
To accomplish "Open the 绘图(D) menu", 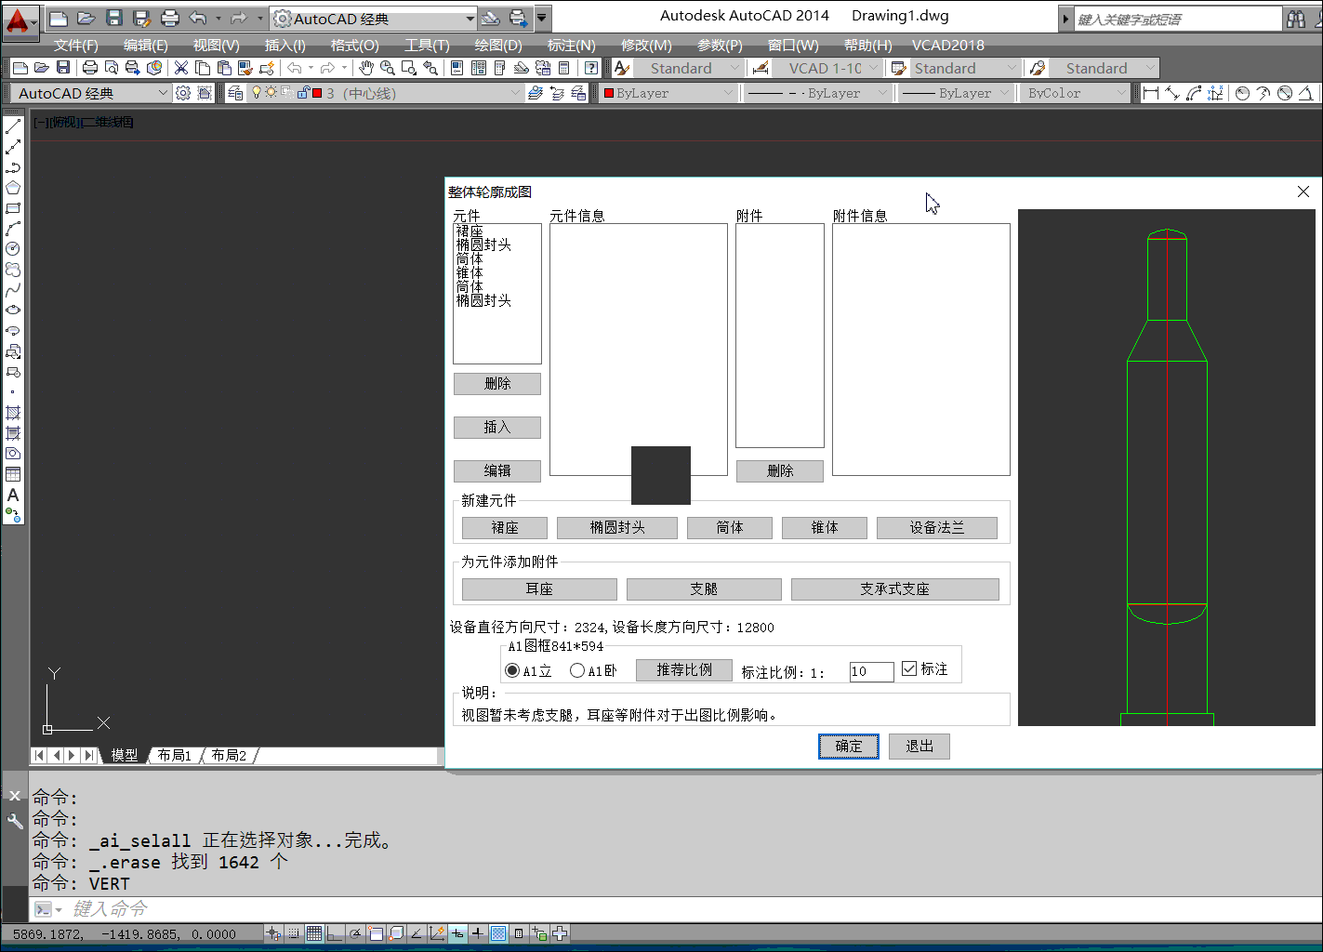I will (498, 45).
